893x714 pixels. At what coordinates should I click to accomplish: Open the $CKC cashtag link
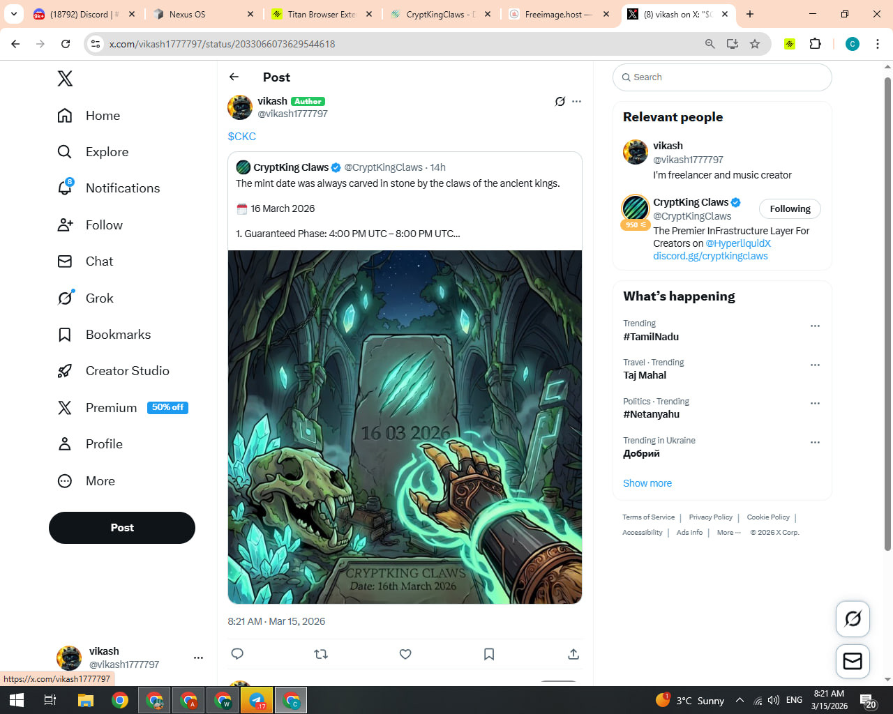[x=242, y=136]
